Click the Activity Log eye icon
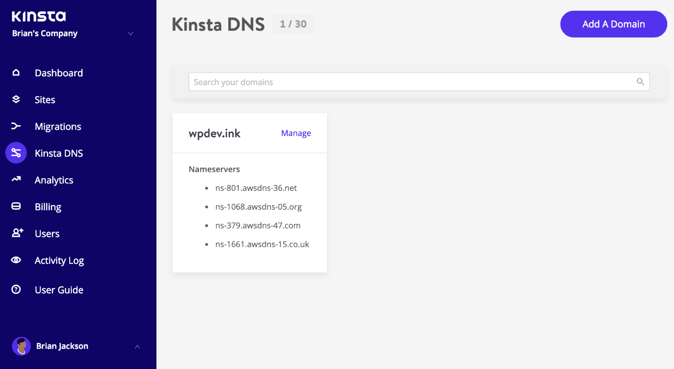The height and width of the screenshot is (369, 674). pos(16,260)
